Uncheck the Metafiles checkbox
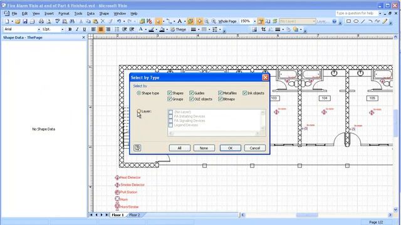Image resolution: width=401 pixels, height=225 pixels. point(220,93)
